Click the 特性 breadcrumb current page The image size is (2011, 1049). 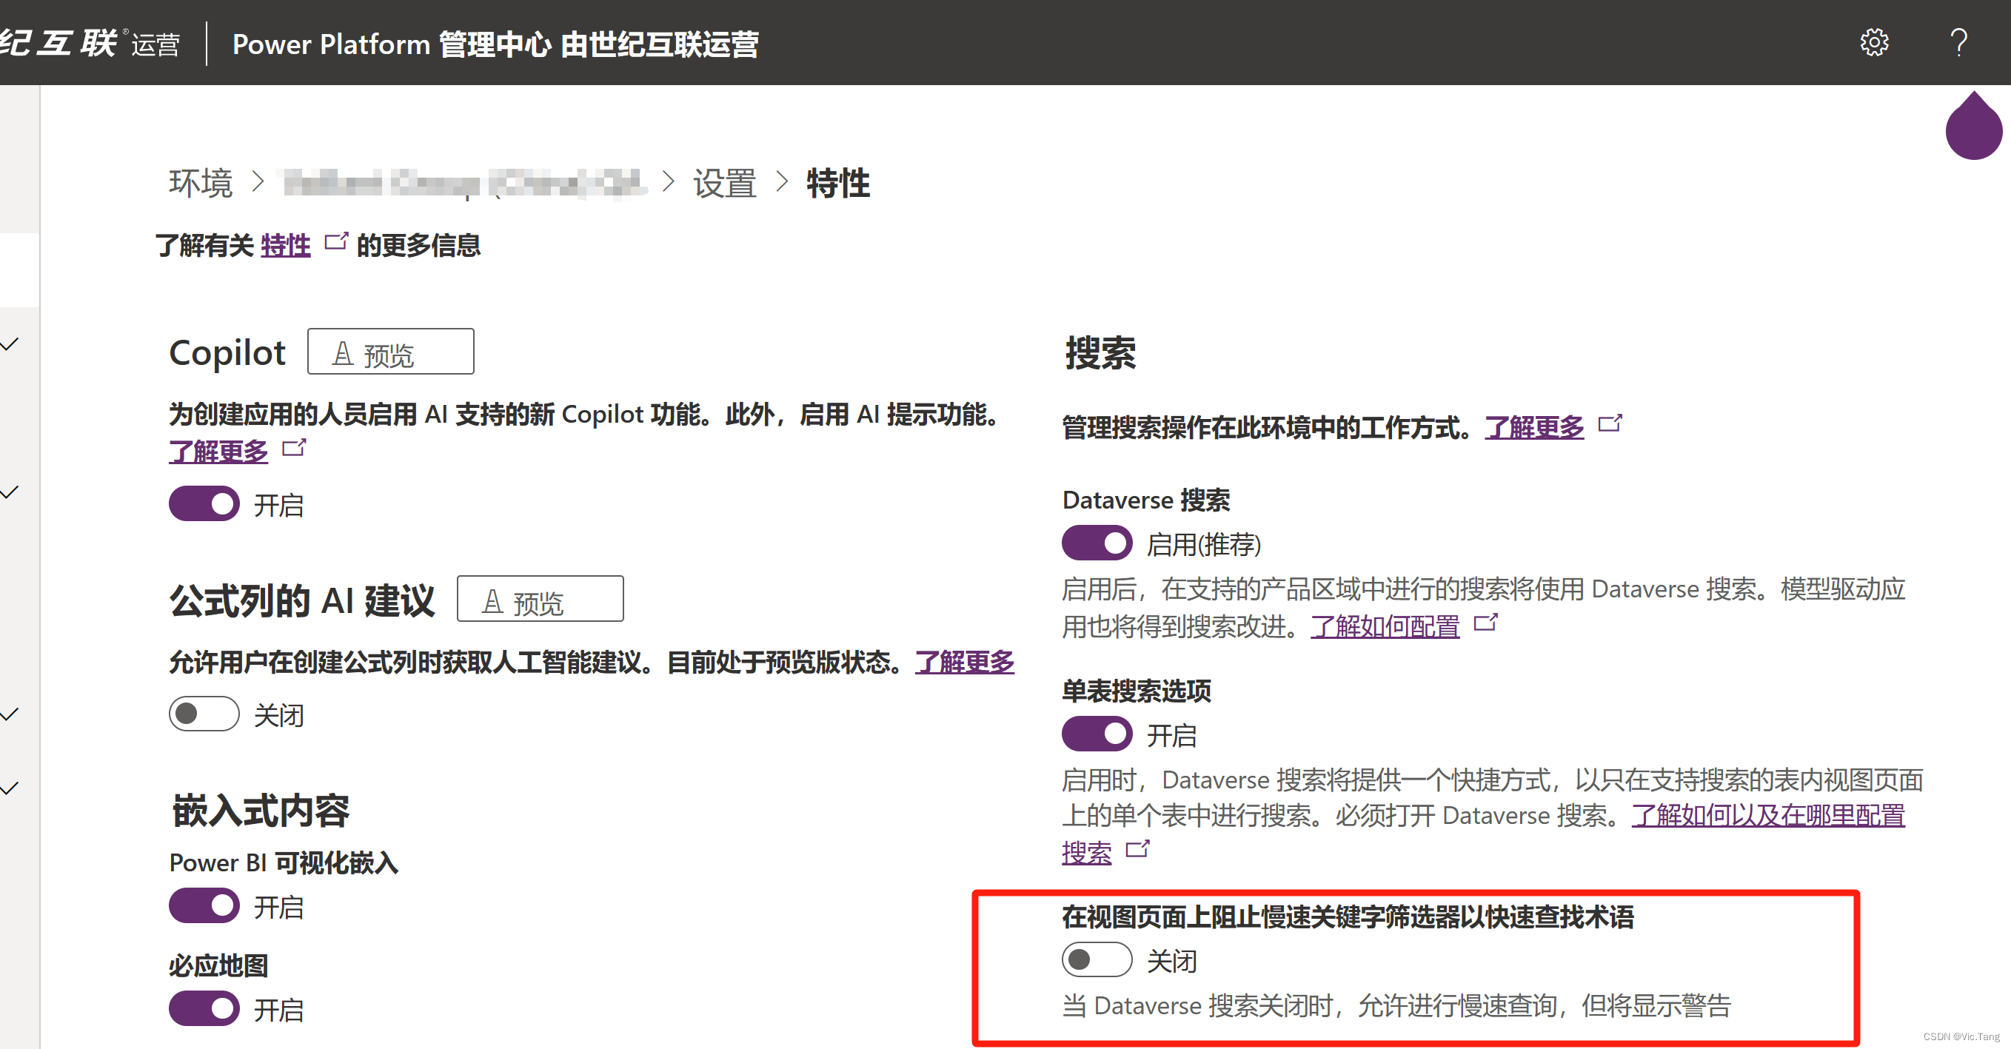[837, 184]
